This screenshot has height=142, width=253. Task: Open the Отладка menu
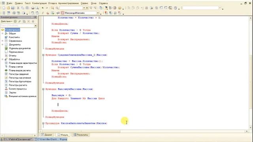click(x=53, y=3)
